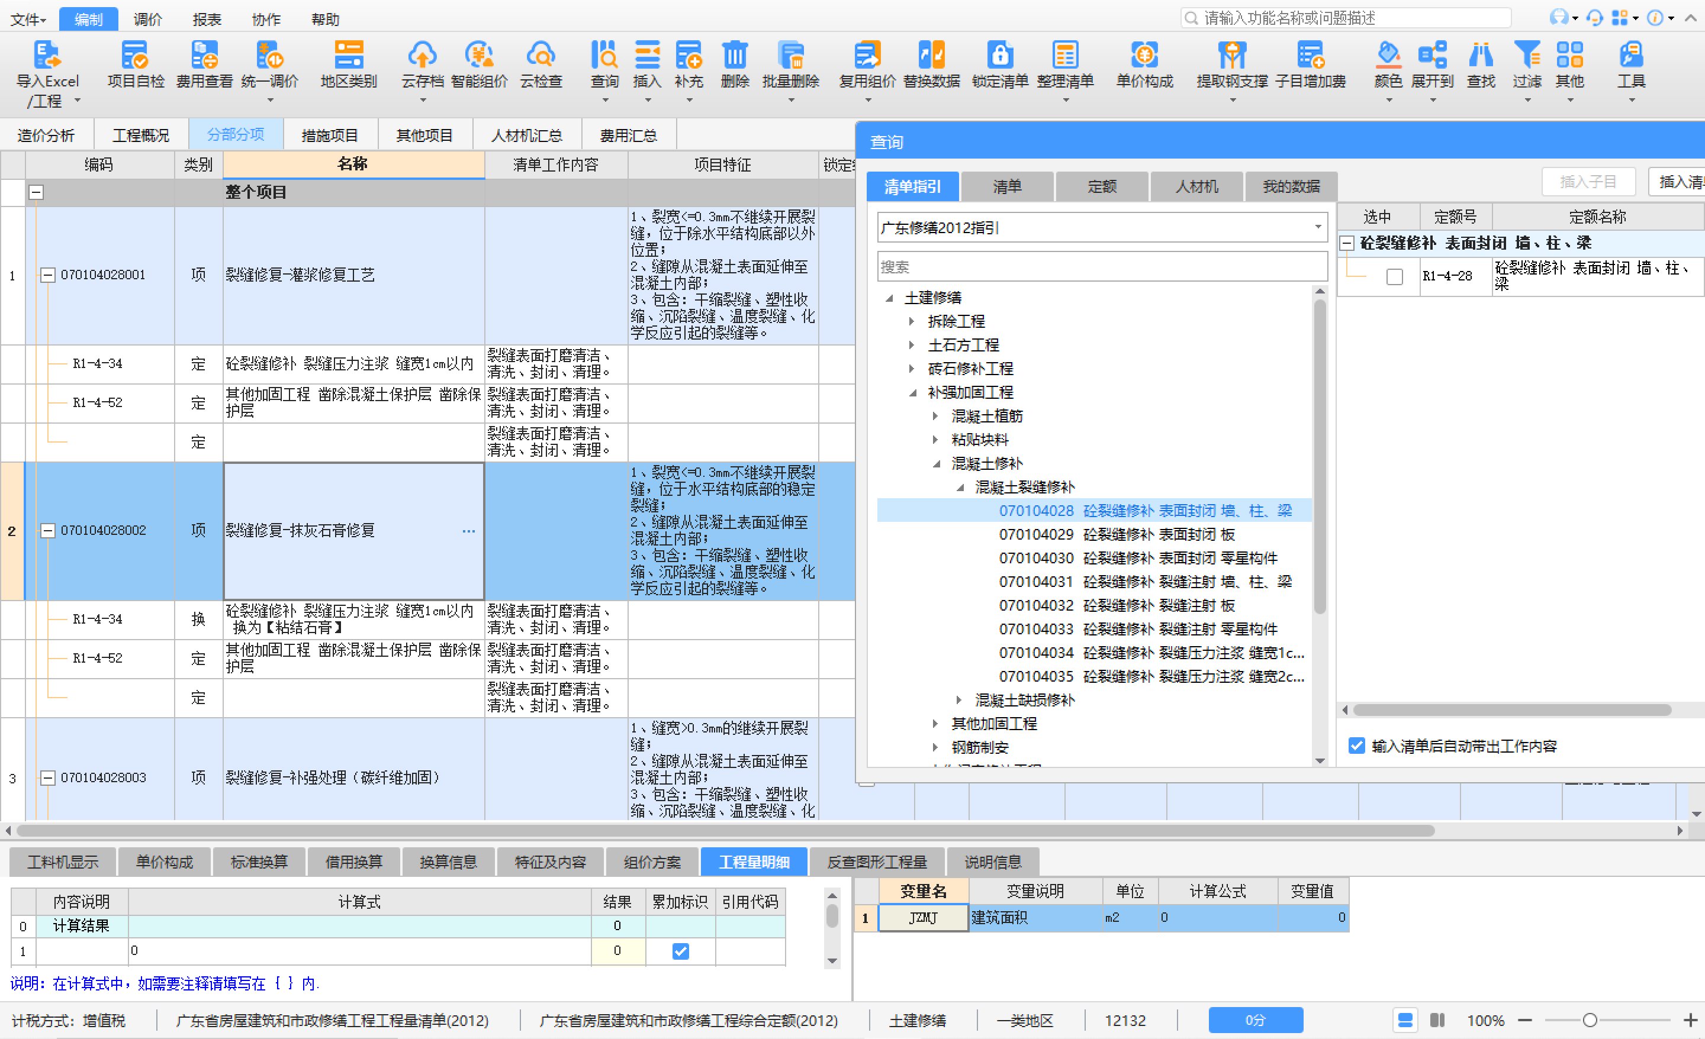Collapse the 补强加固工程 tree node
The image size is (1705, 1039).
pos(913,393)
